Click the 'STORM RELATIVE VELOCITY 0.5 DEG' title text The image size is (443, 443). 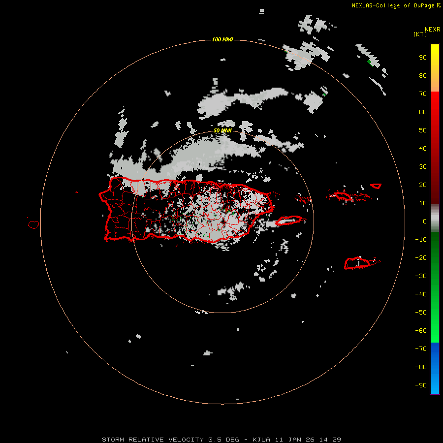click(170, 440)
